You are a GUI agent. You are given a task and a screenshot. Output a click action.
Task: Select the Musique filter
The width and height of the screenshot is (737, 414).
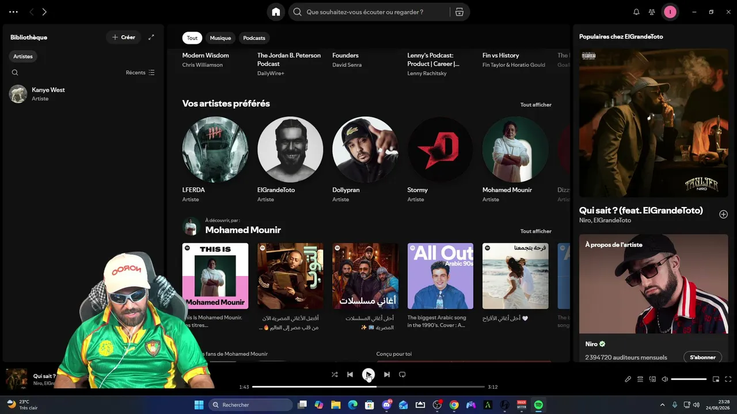(x=221, y=38)
